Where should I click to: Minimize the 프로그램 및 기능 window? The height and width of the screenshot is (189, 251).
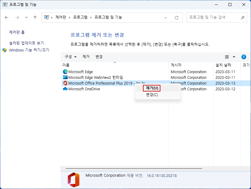click(x=216, y=5)
